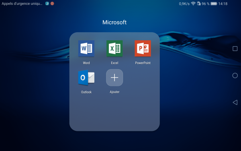The image size is (241, 151).
Task: Tap the SIM card status icon
Action: (199, 4)
